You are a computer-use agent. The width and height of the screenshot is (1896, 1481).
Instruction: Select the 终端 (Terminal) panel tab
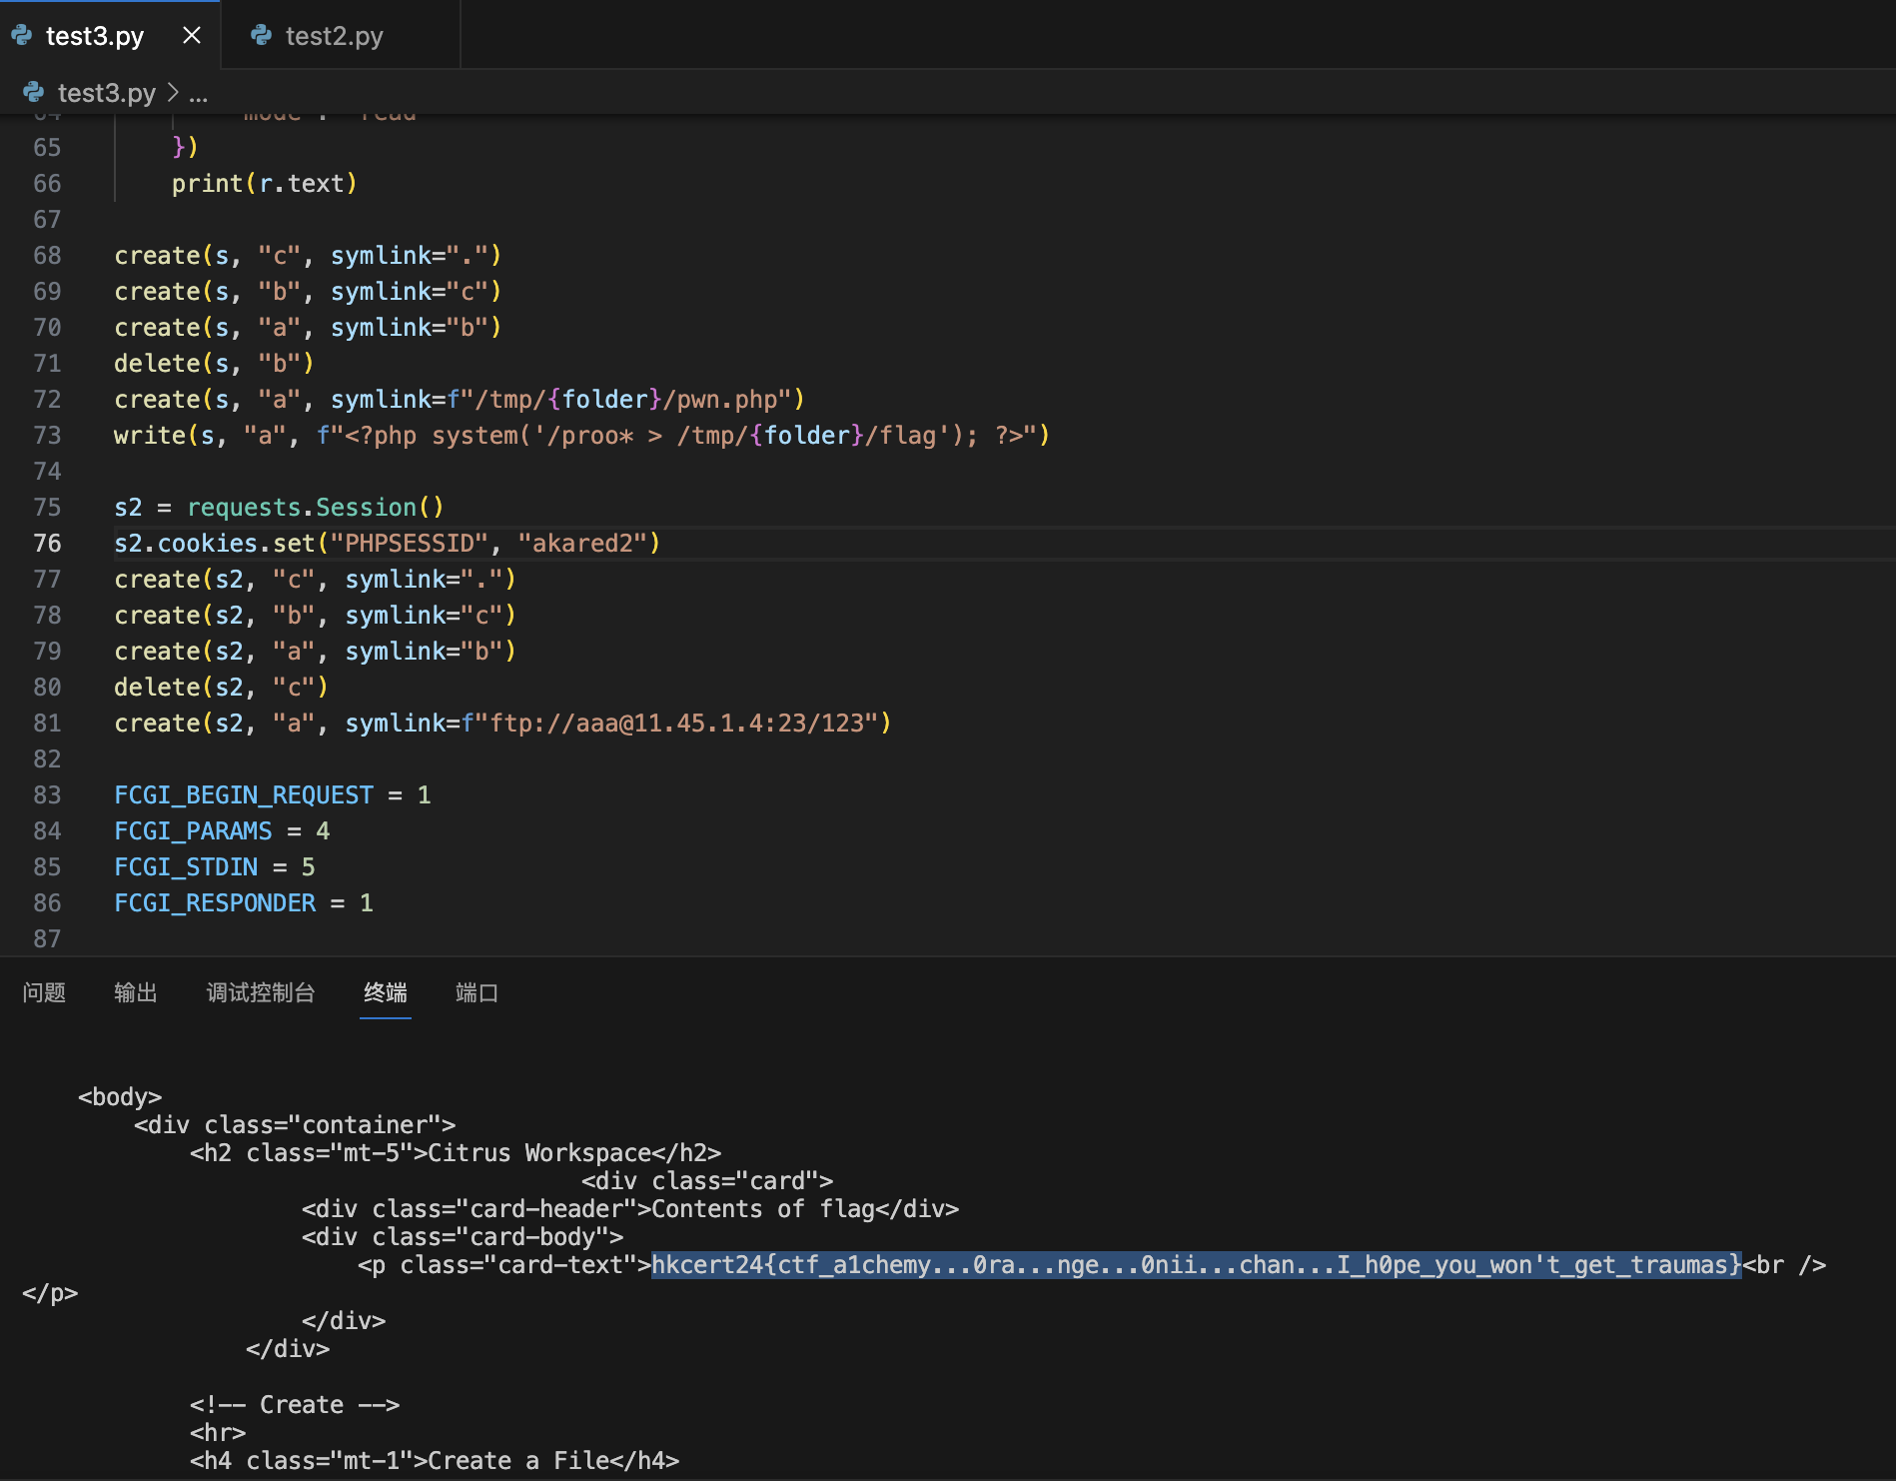point(386,992)
